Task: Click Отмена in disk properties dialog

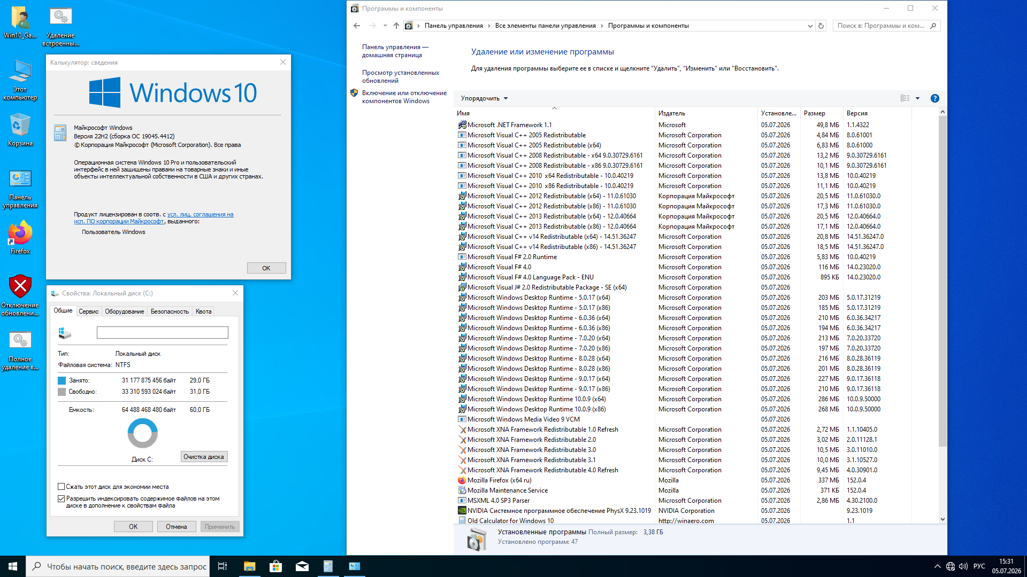Action: click(x=177, y=527)
